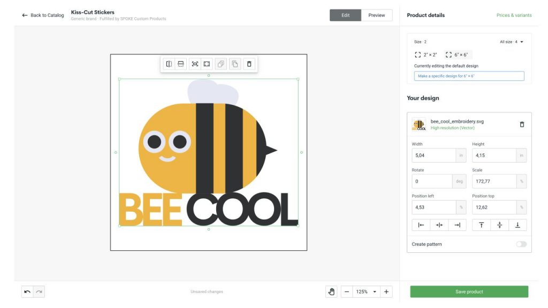Align the design to the bottom edge

point(517,225)
